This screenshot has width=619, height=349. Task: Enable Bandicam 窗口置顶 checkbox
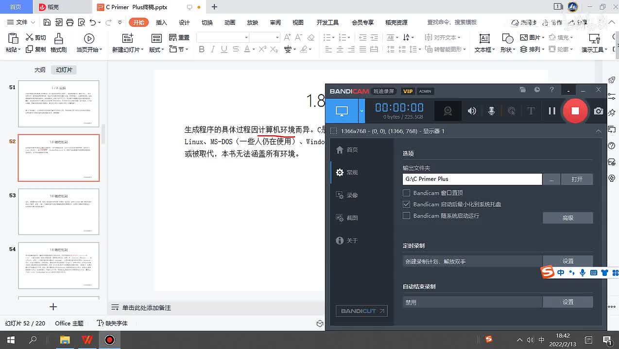click(407, 193)
